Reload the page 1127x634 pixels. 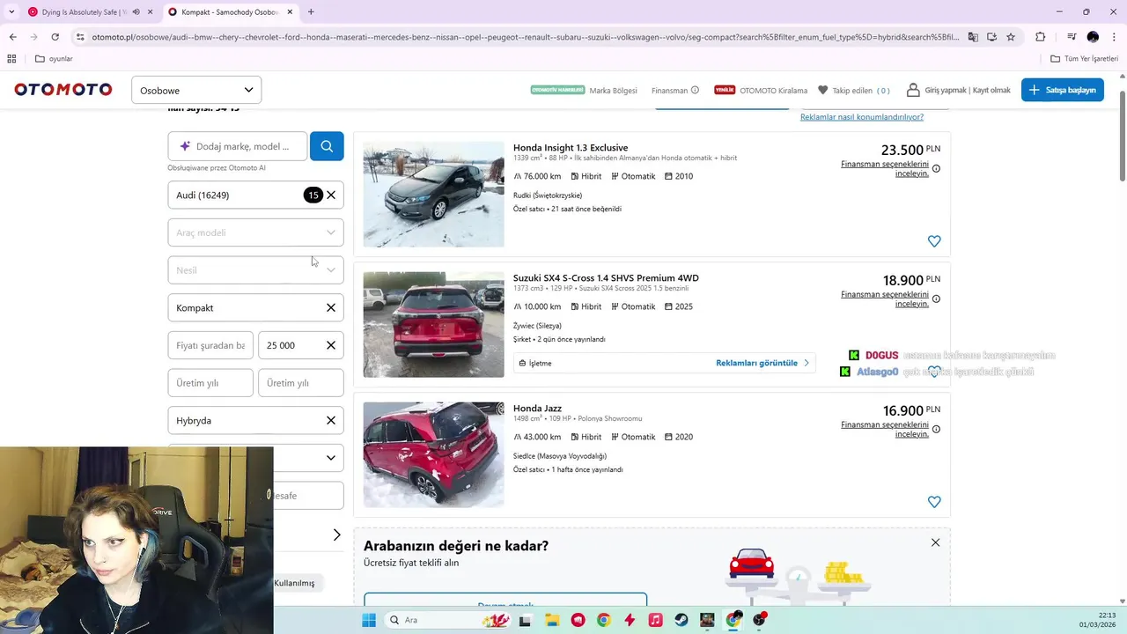(x=55, y=37)
